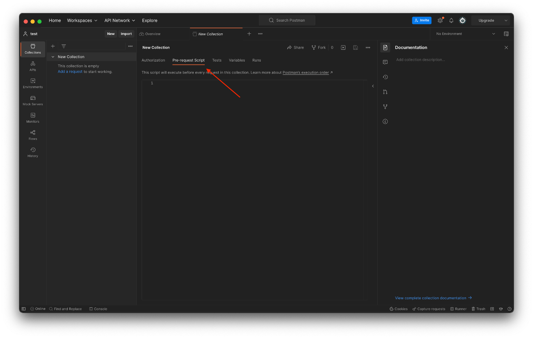Fork the collection
533x338 pixels.
tap(319, 47)
